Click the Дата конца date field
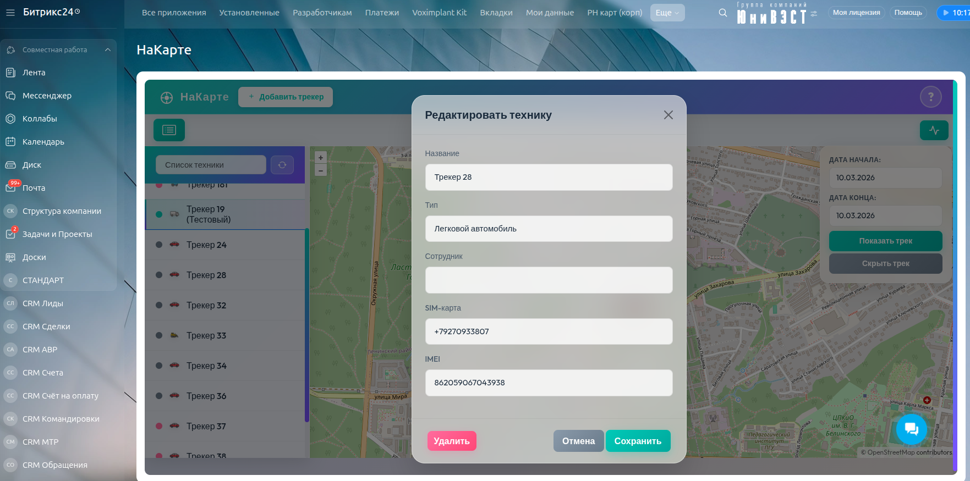The image size is (970, 481). point(885,215)
